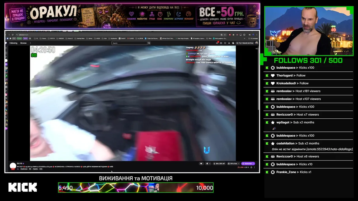The width and height of the screenshot is (358, 201).
Task: Click the Thorlugard Follow event row
Action: tap(308, 75)
